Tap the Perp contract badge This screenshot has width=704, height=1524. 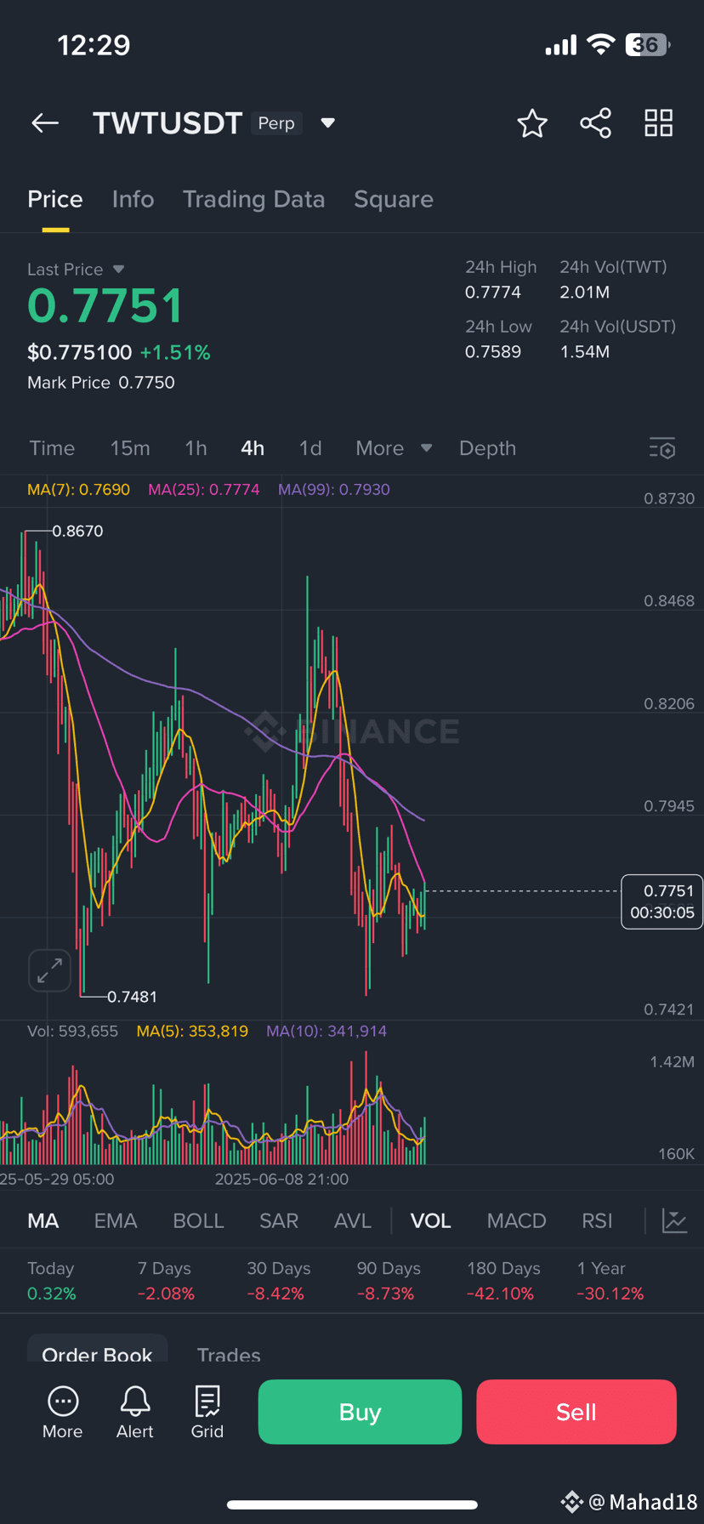(276, 123)
